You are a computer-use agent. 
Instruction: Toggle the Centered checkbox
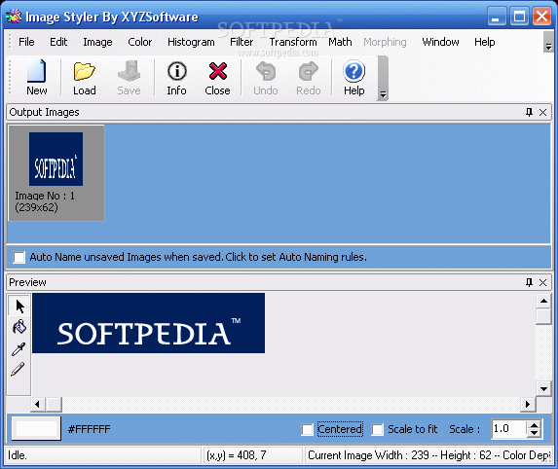(307, 429)
